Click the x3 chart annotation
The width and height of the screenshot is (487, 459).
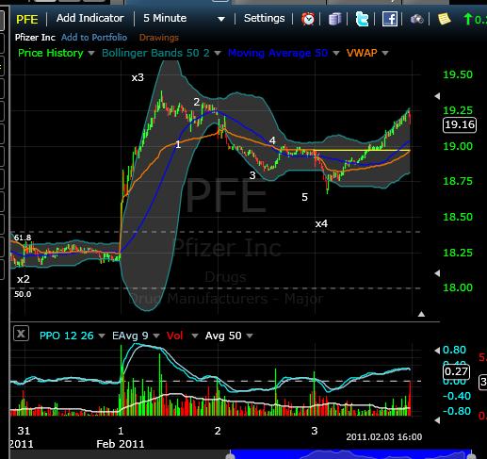click(138, 77)
